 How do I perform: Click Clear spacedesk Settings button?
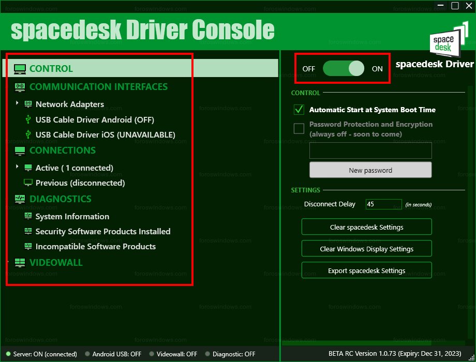tap(366, 227)
